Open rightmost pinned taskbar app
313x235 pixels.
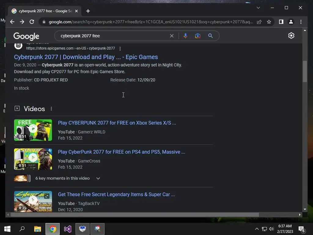98,229
